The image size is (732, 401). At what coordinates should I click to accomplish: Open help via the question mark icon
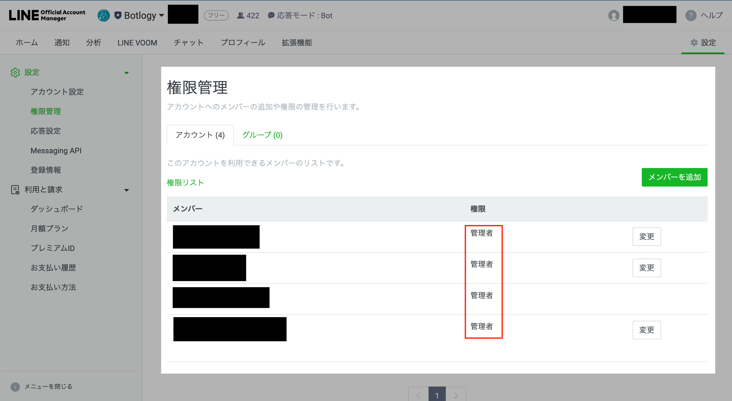click(x=691, y=15)
